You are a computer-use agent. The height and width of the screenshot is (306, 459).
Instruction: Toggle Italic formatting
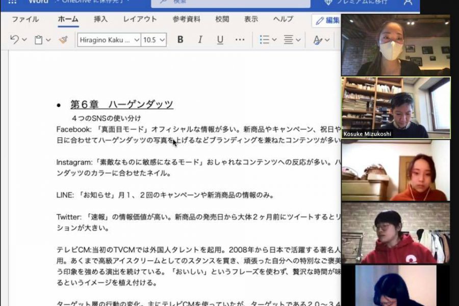click(x=200, y=40)
